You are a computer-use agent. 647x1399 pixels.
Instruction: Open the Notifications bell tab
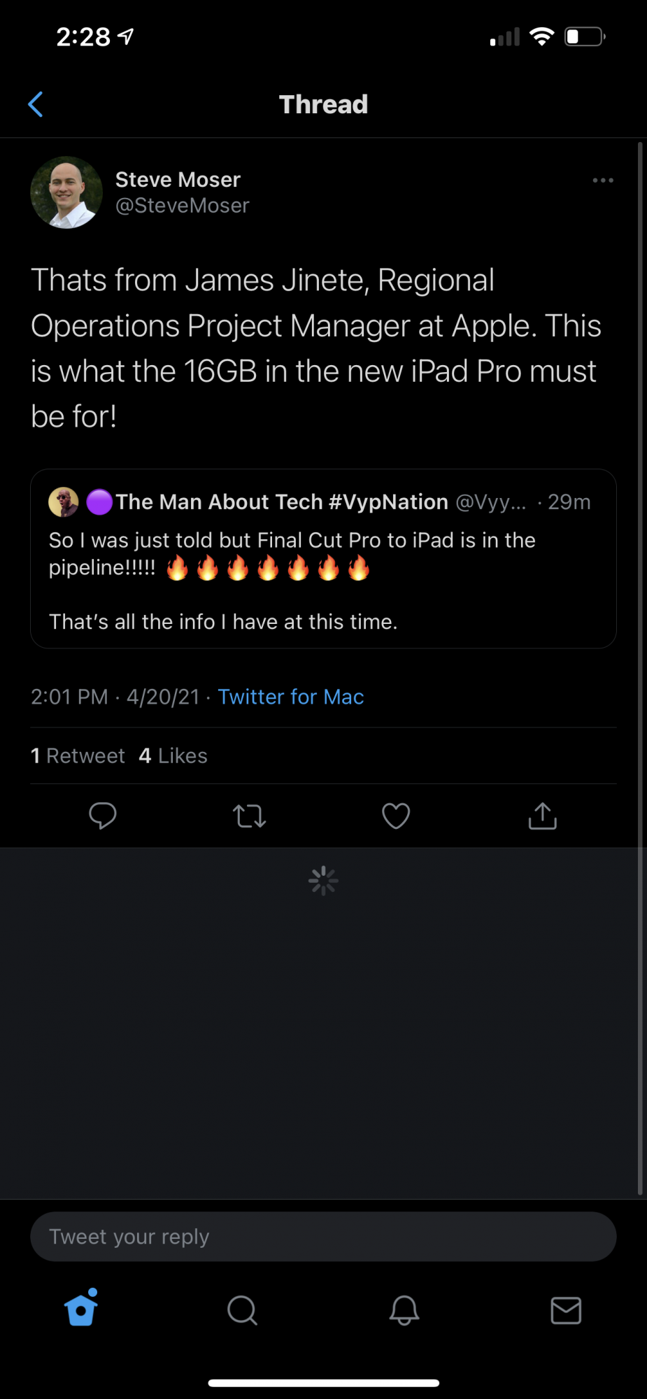click(x=404, y=1310)
